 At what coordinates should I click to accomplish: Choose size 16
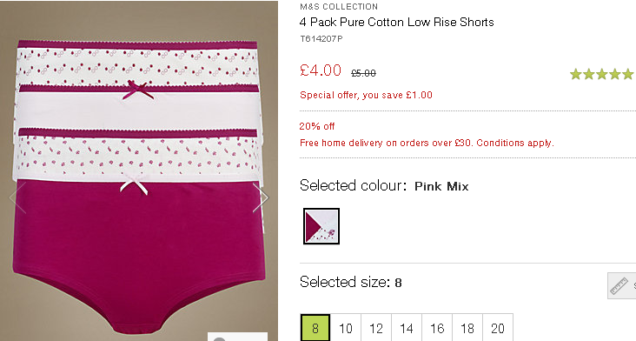tap(437, 328)
